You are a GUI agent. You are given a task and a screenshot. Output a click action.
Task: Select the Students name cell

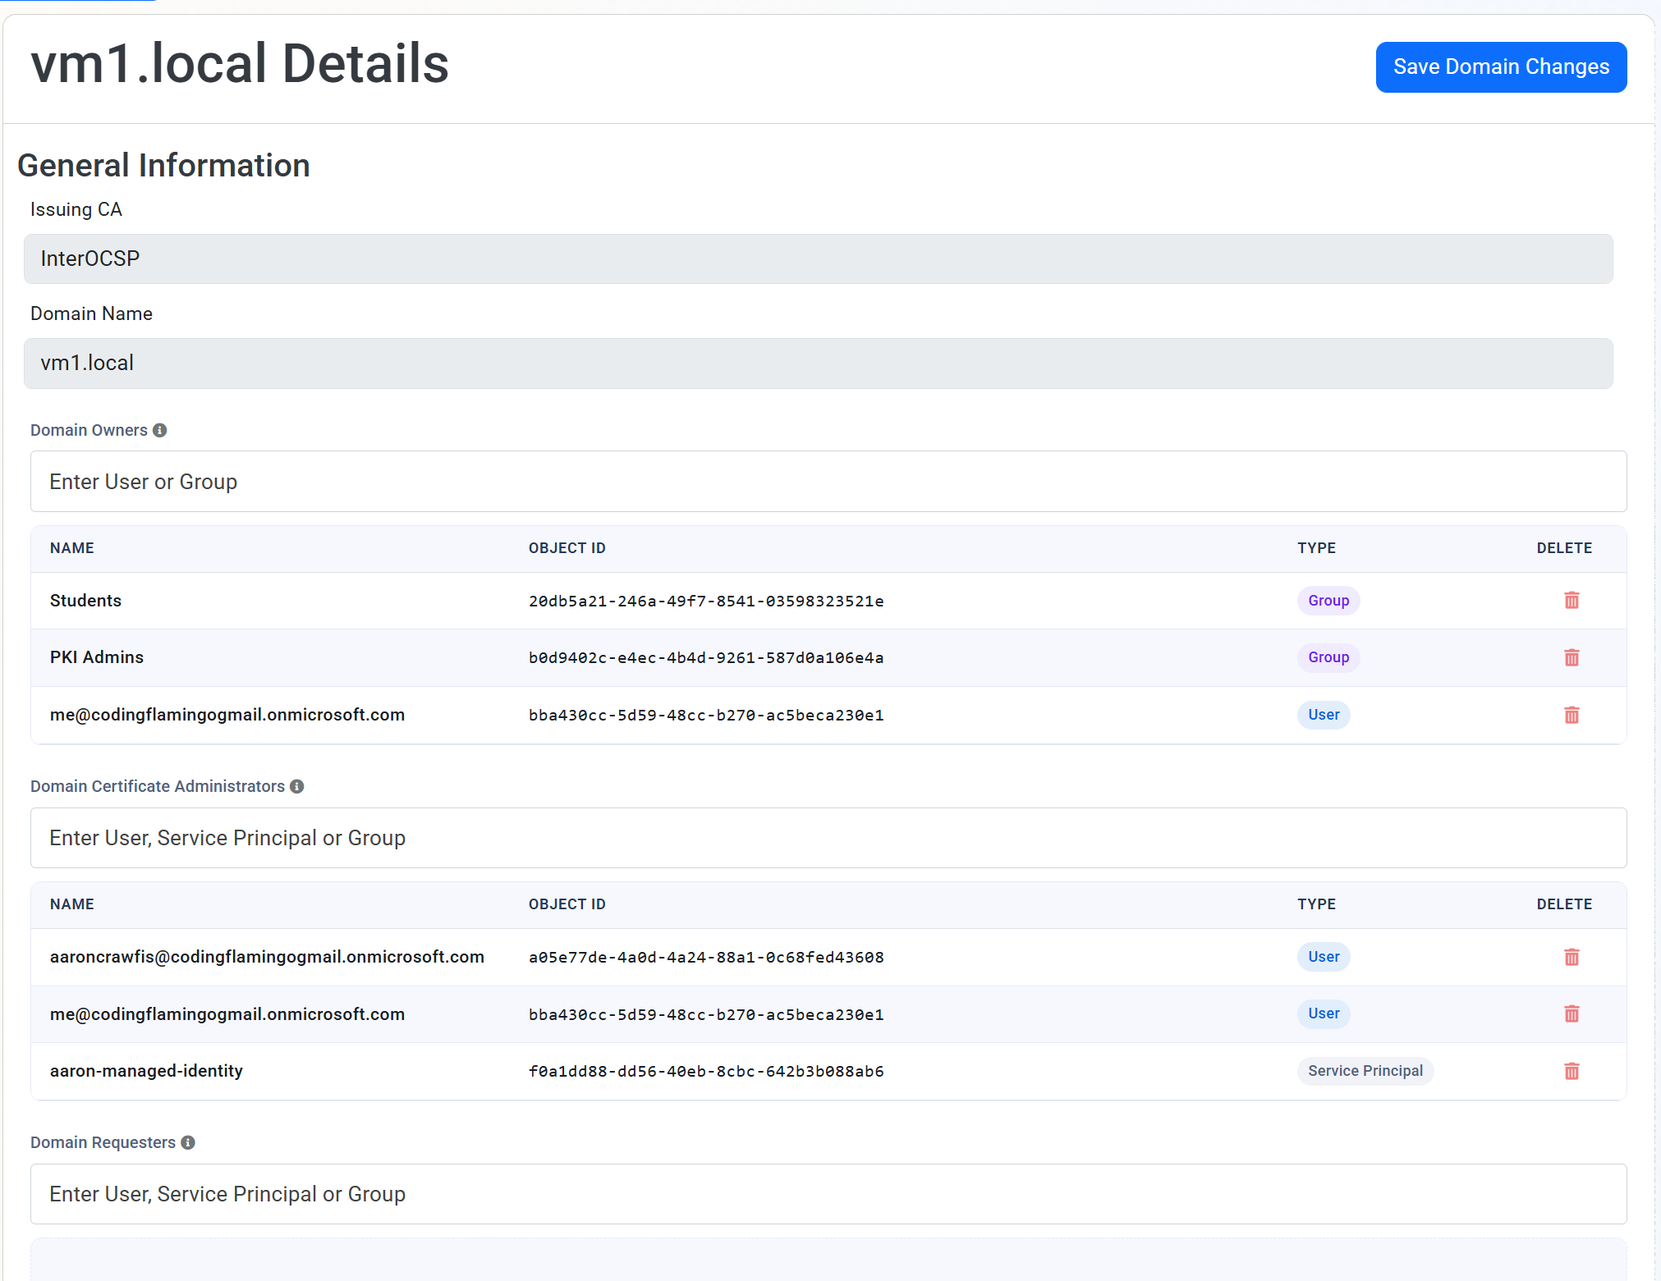pos(85,601)
